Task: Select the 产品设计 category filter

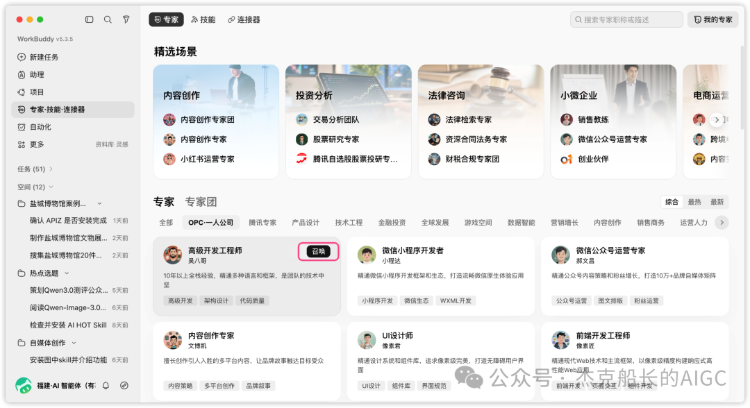Action: pyautogui.click(x=306, y=223)
